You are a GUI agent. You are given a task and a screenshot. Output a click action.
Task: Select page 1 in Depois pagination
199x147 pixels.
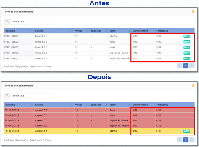(x=186, y=140)
